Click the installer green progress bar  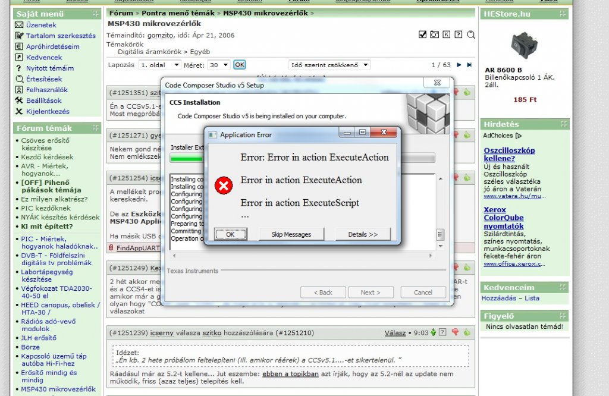click(186, 158)
